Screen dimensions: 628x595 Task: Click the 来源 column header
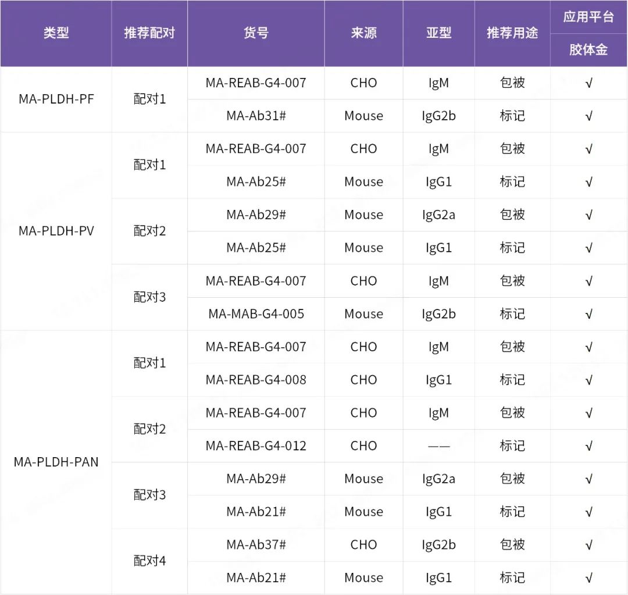tap(363, 33)
